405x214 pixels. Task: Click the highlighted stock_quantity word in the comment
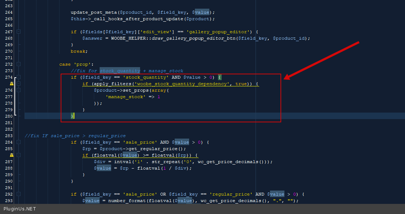tap(120, 71)
